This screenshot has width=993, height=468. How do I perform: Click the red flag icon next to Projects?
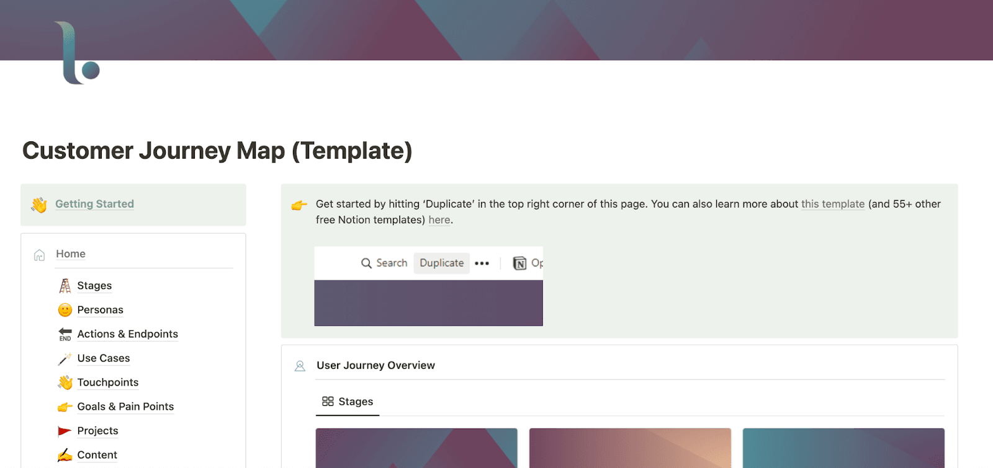tap(65, 430)
